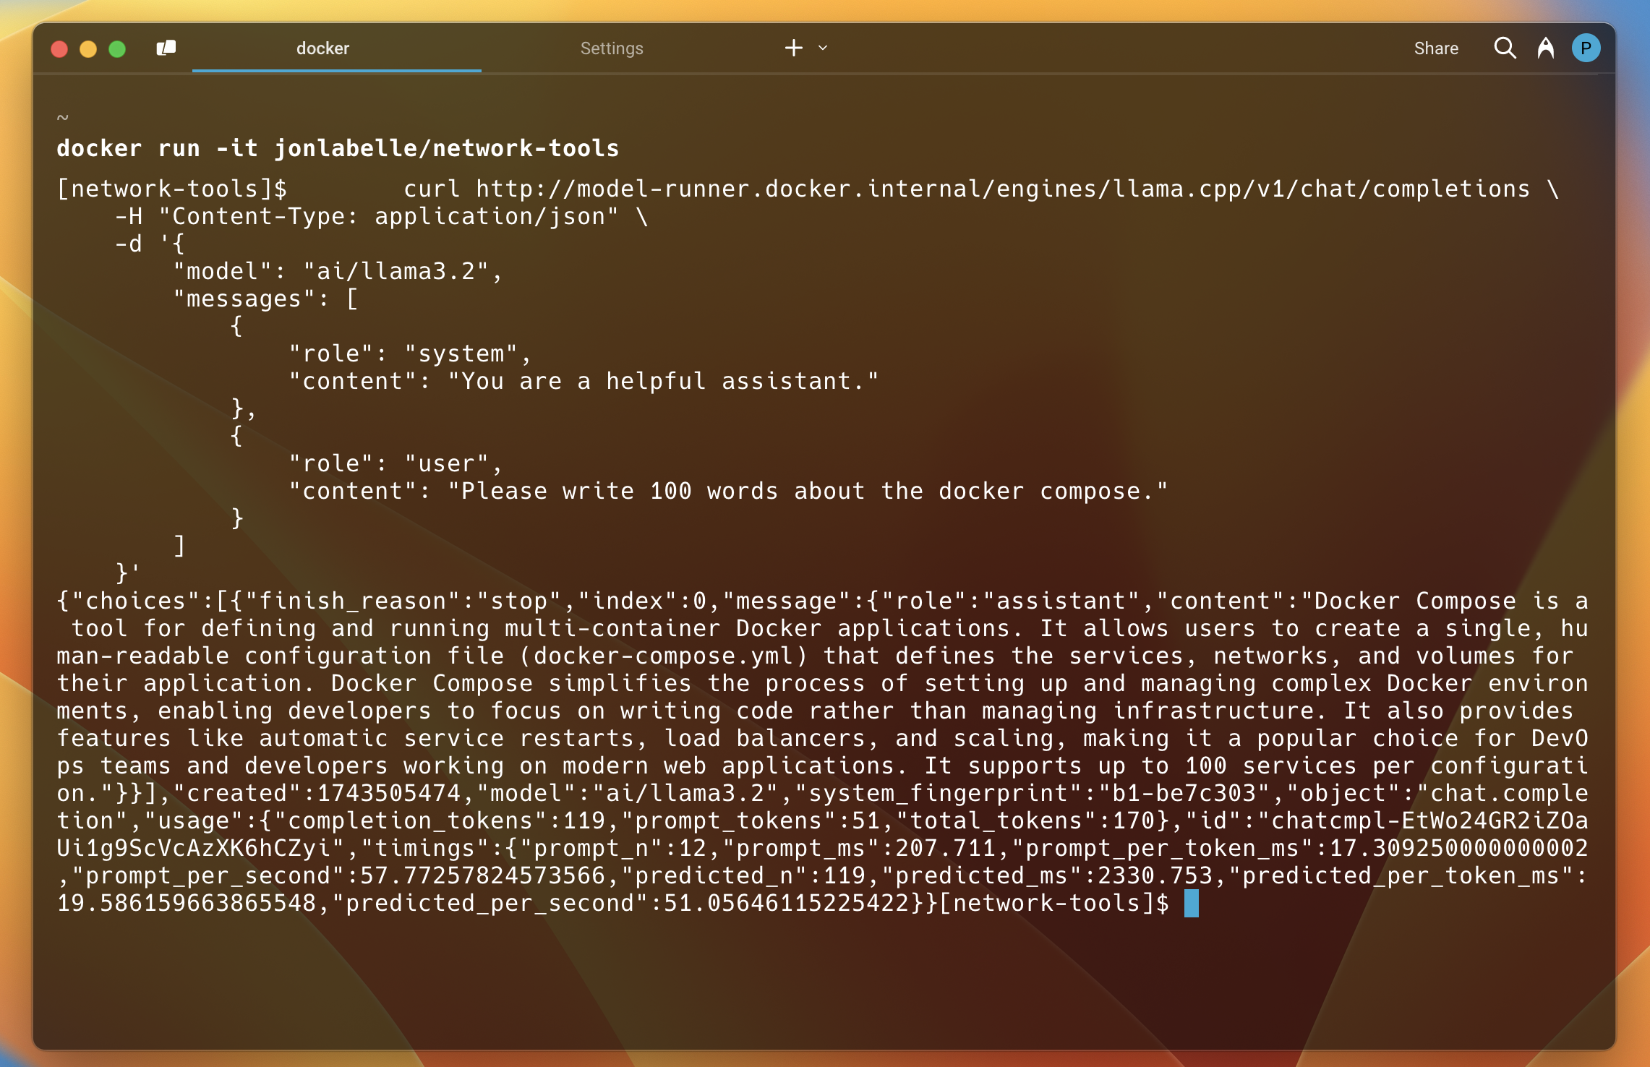The height and width of the screenshot is (1067, 1650).
Task: Click the blue terminal cursor at prompt
Action: click(1191, 903)
